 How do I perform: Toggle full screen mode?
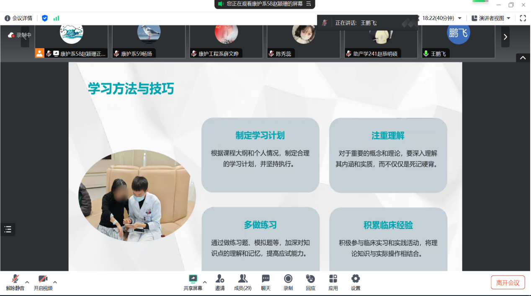pos(523,18)
